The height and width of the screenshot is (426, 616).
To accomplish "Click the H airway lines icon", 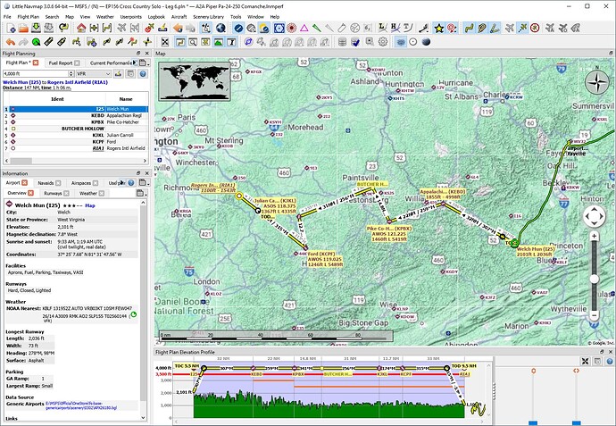I will (395, 28).
